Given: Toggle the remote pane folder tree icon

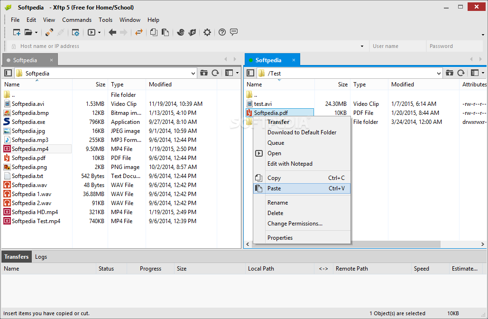Looking at the screenshot, I should coord(250,73).
